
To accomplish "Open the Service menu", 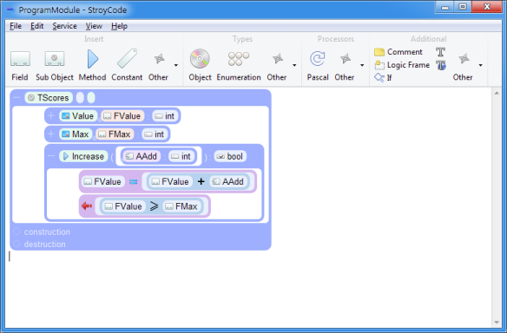I will [x=64, y=26].
